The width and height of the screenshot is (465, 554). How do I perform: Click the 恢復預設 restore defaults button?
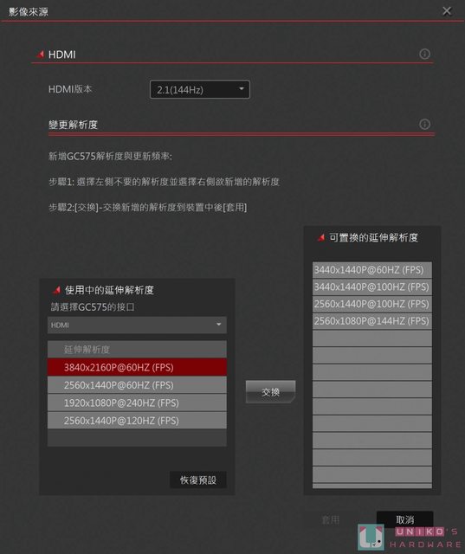[198, 480]
